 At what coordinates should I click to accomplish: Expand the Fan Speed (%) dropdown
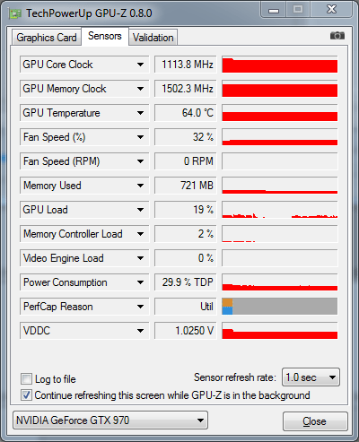click(140, 137)
